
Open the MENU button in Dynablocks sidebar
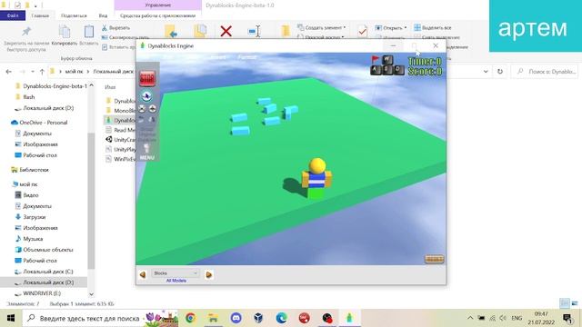pos(147,157)
